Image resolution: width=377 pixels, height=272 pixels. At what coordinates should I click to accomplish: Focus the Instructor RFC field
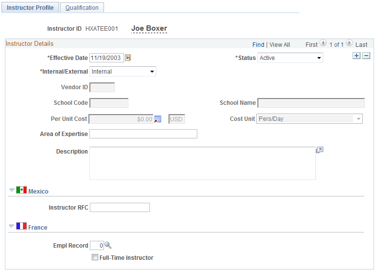120,208
